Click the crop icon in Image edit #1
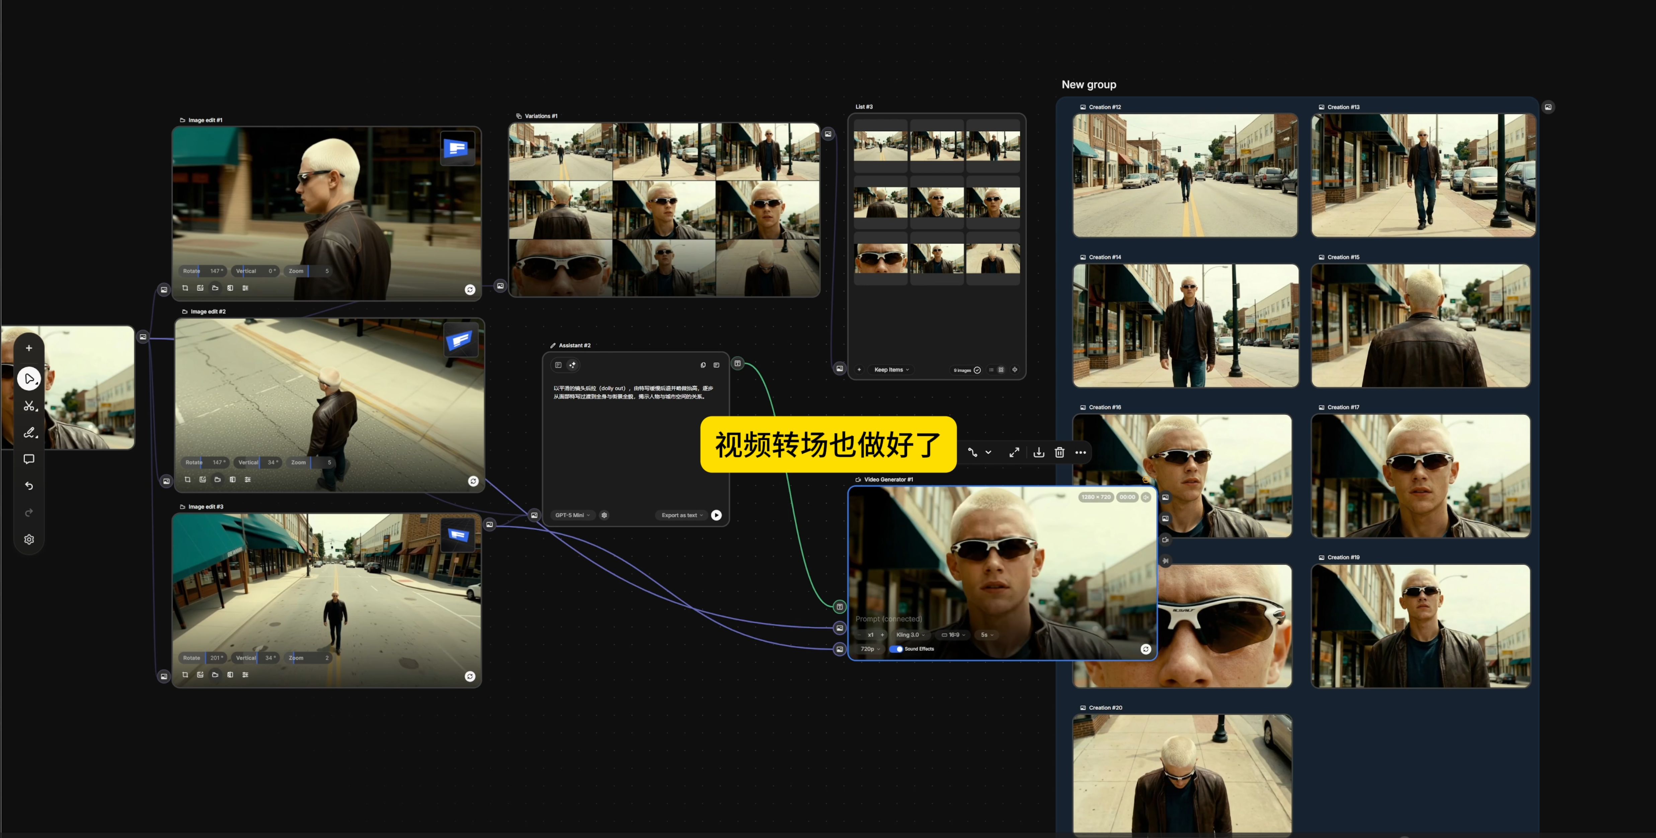1656x838 pixels. [185, 288]
